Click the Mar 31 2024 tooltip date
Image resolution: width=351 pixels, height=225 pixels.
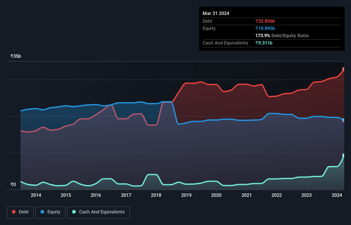click(x=216, y=13)
